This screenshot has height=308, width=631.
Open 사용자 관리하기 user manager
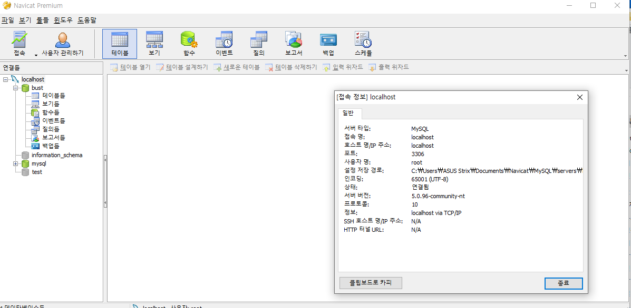[63, 44]
